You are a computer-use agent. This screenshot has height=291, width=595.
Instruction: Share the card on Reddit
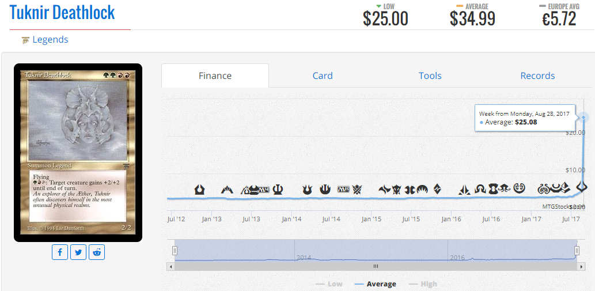click(x=97, y=252)
